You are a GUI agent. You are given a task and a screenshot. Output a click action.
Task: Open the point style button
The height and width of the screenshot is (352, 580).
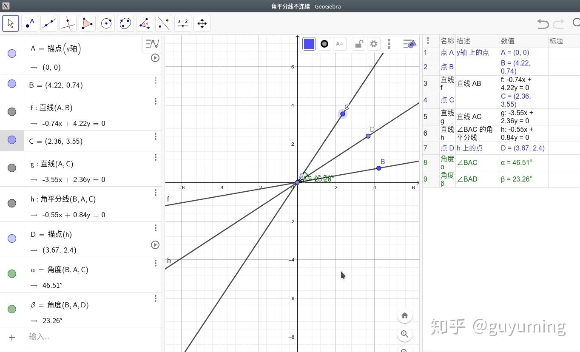pyautogui.click(x=324, y=44)
